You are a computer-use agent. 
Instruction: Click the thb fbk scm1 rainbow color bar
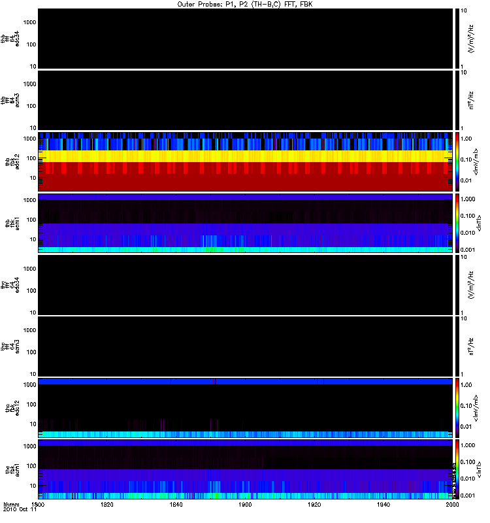(x=457, y=223)
